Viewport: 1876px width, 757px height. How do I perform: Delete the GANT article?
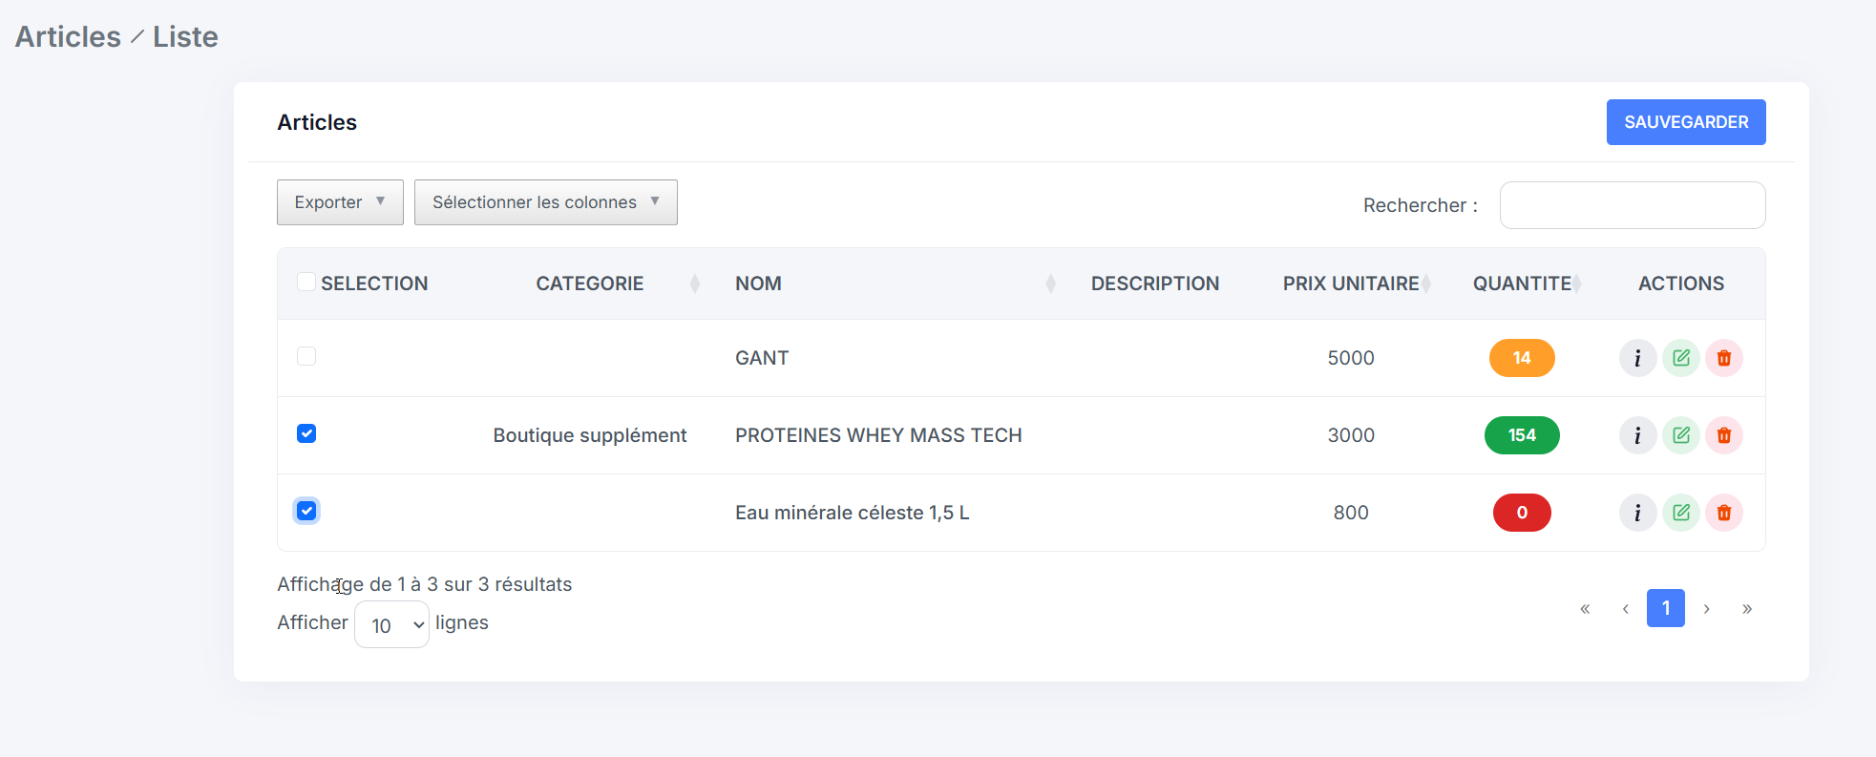pos(1724,358)
